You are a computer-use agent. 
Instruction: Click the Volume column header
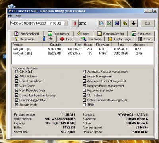pos(27,44)
